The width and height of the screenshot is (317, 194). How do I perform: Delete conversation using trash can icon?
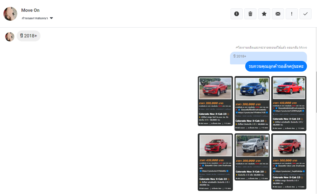click(x=250, y=14)
